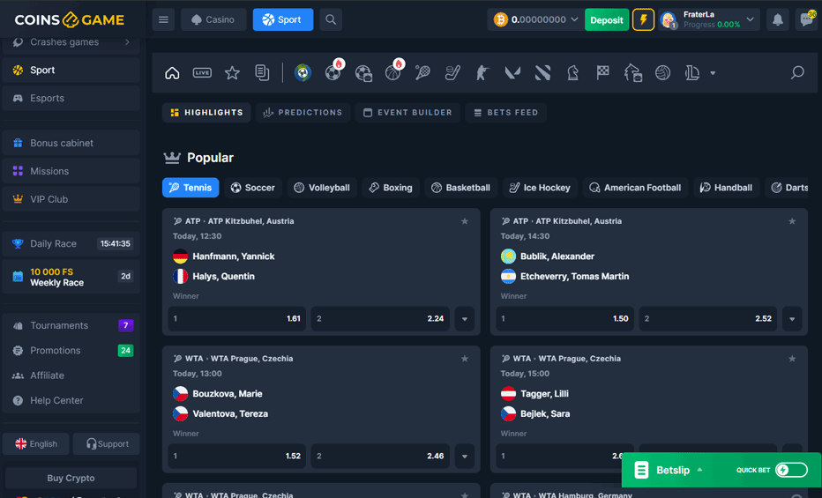Favorite the Bouzkova vs Valentova match

click(465, 359)
